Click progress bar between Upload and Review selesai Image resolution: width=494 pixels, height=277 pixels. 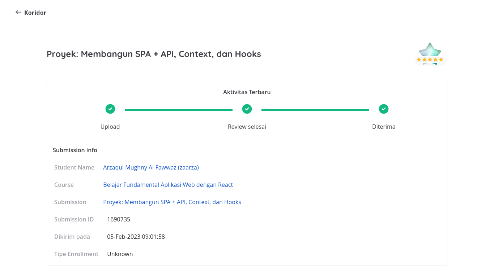click(x=179, y=110)
